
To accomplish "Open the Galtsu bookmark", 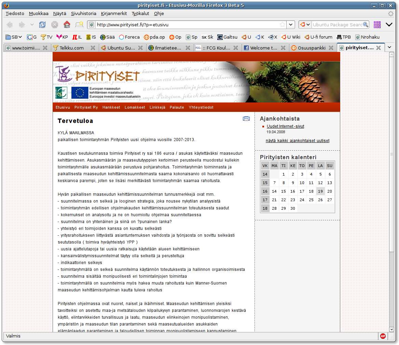I will pos(227,37).
